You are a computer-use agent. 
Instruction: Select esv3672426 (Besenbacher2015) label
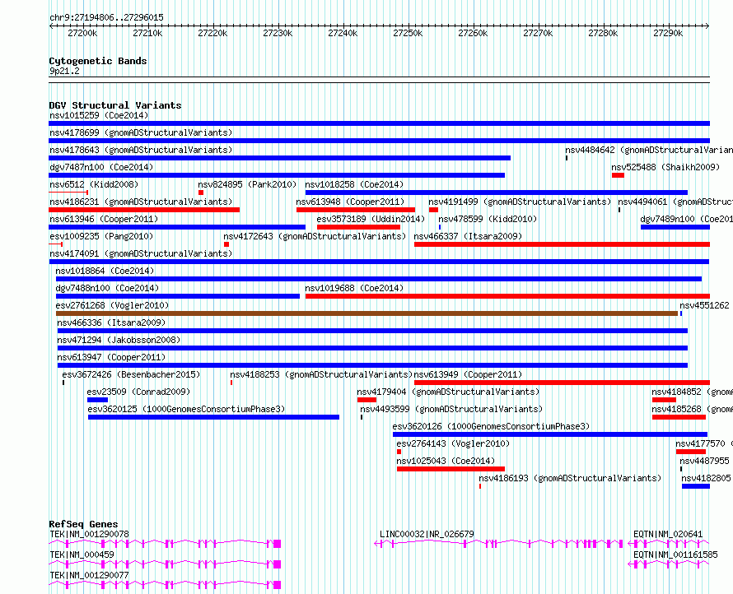pos(131,374)
